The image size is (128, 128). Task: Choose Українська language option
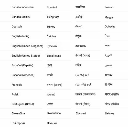54,56
